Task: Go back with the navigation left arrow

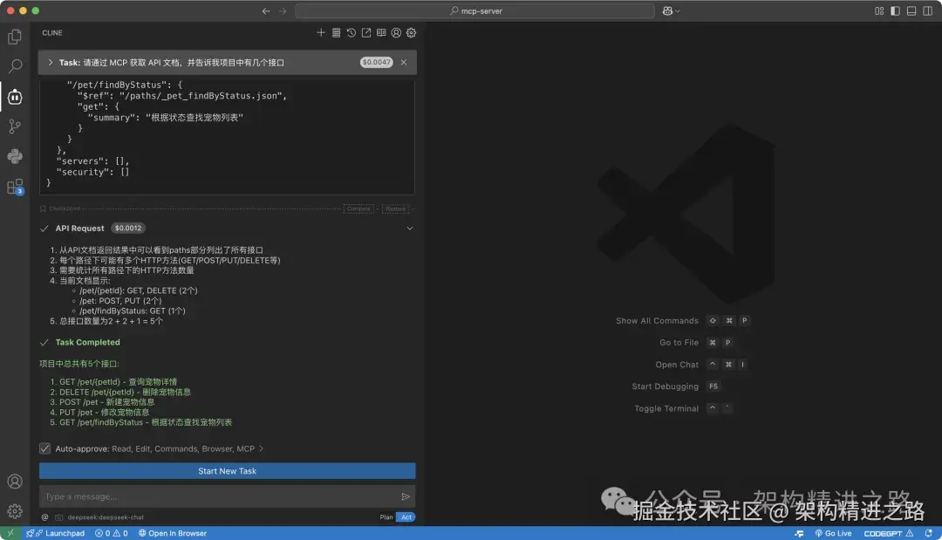Action: (266, 10)
